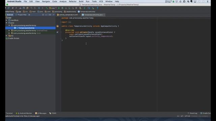Open the Event Log
216x121 pixels.
click(x=192, y=113)
